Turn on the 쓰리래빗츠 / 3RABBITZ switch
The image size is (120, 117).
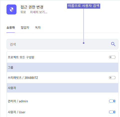(x=112, y=78)
